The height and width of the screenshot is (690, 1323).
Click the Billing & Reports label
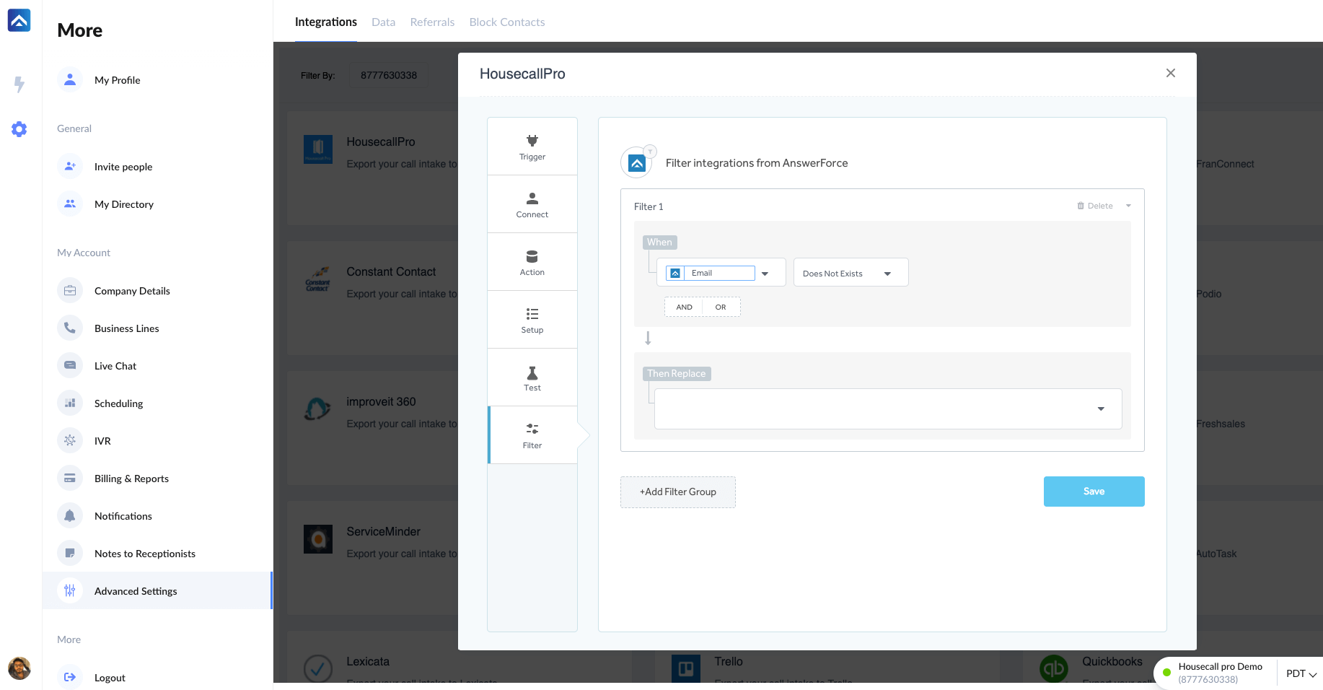131,479
